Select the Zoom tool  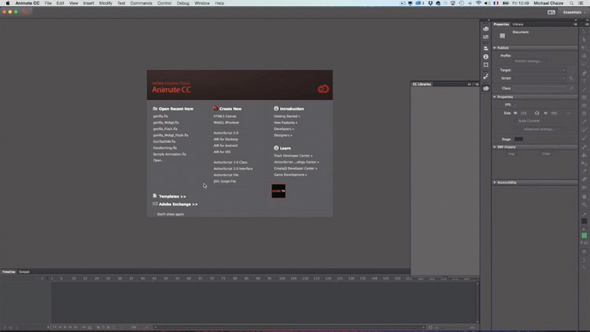pyautogui.click(x=584, y=205)
